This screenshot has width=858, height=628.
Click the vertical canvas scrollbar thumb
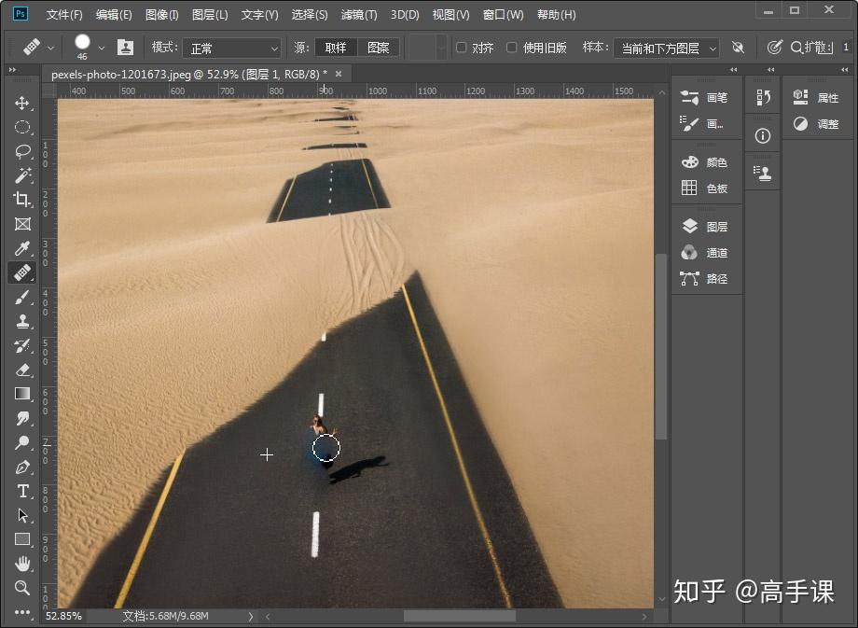661,346
